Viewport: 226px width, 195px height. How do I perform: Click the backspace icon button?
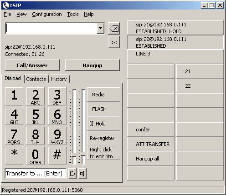[114, 29]
